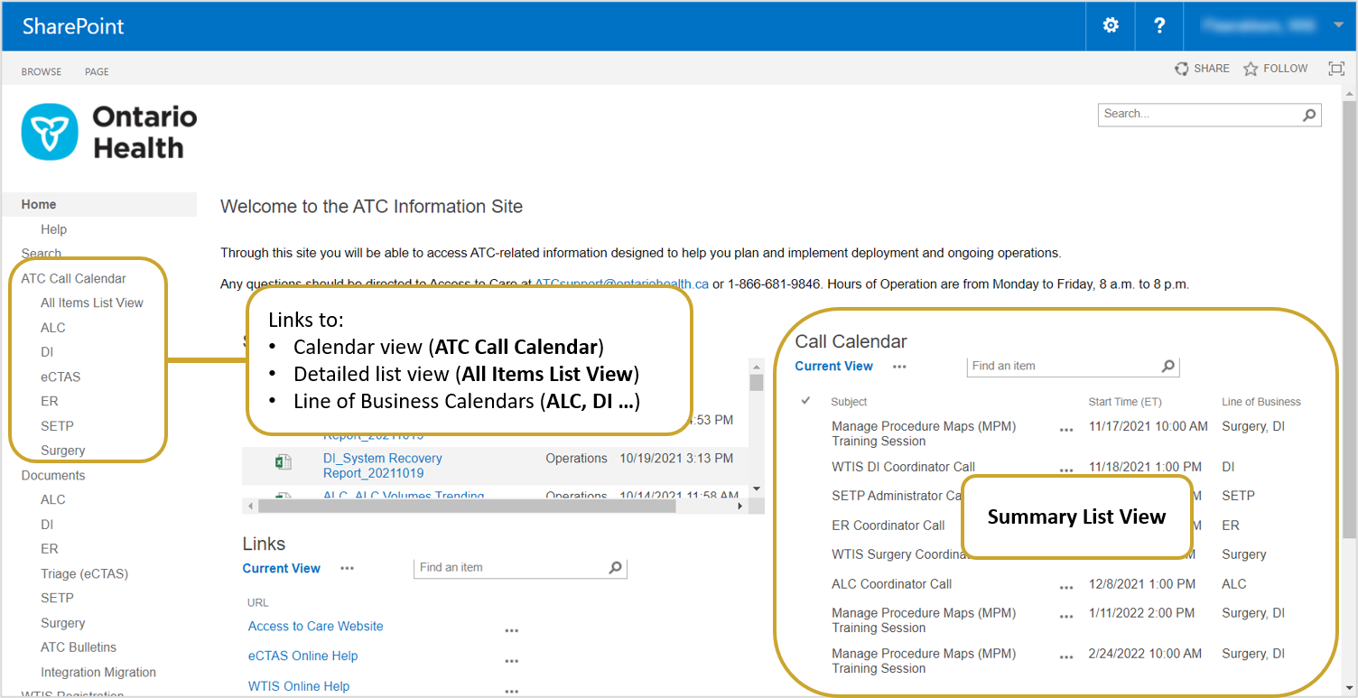Screen dimensions: 1358x698
Task: Open the BROWSE ribbon tab
Action: coord(42,71)
